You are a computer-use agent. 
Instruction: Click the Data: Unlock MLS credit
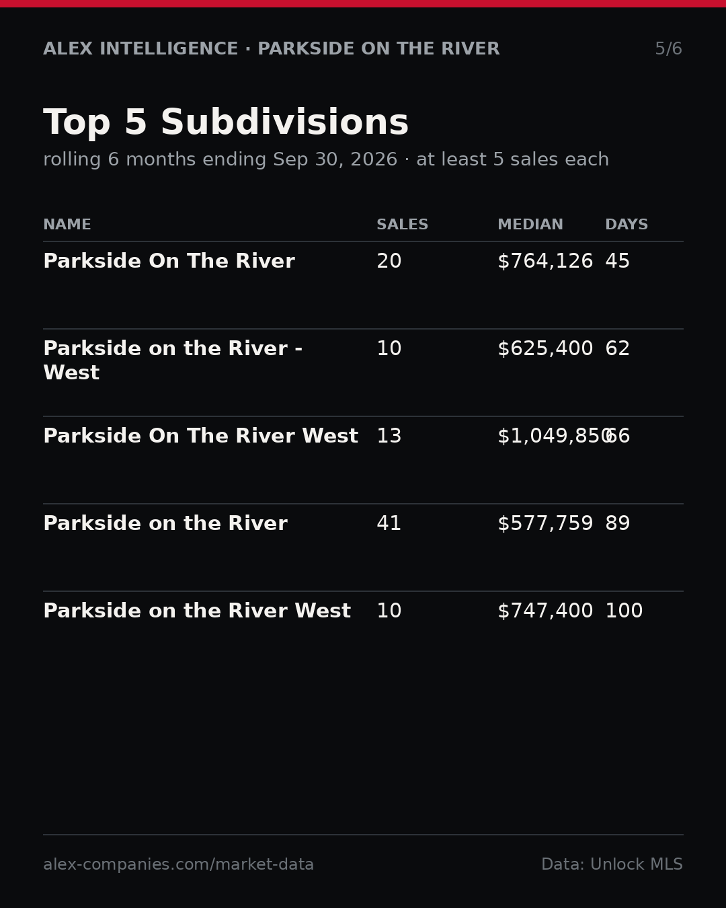point(612,865)
